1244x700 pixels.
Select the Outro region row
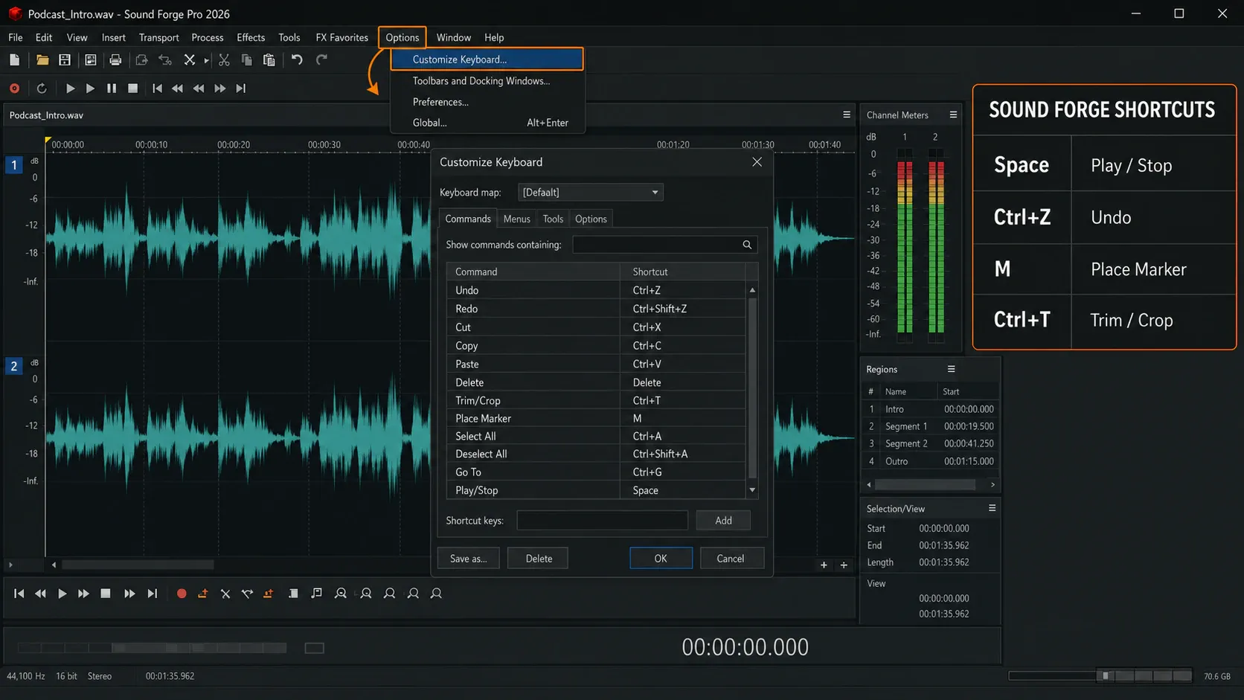pos(930,461)
